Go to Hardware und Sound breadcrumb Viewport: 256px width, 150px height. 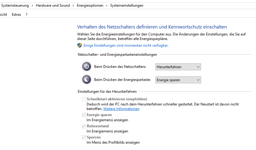[x=53, y=5]
